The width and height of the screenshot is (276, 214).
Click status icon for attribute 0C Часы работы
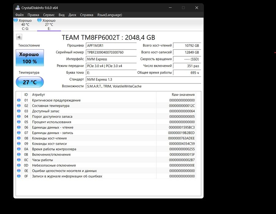point(19,160)
